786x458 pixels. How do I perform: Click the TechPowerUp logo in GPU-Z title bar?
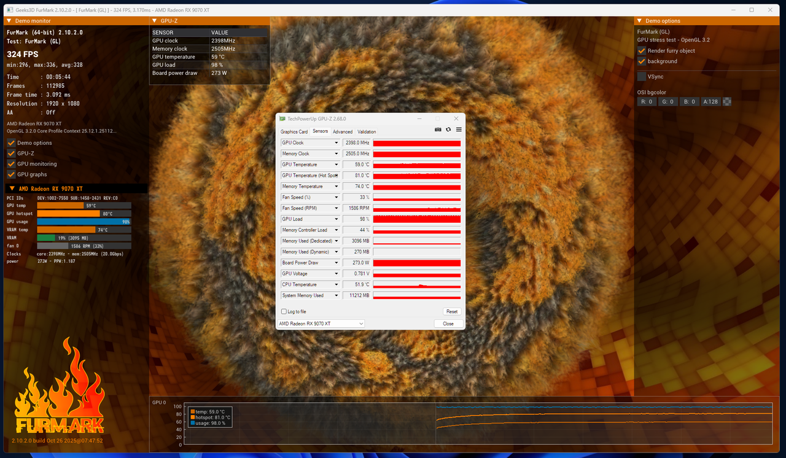[282, 118]
